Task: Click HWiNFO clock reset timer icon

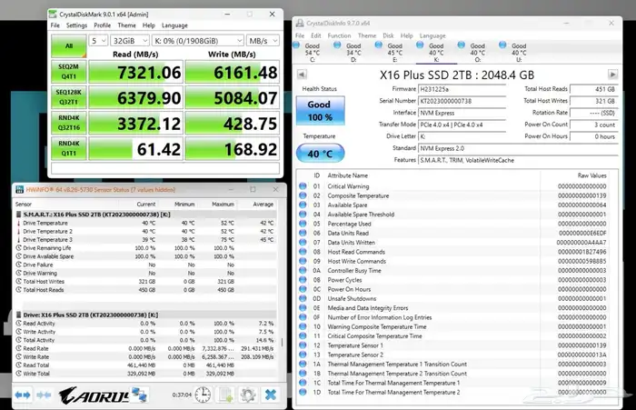Action: (203, 395)
